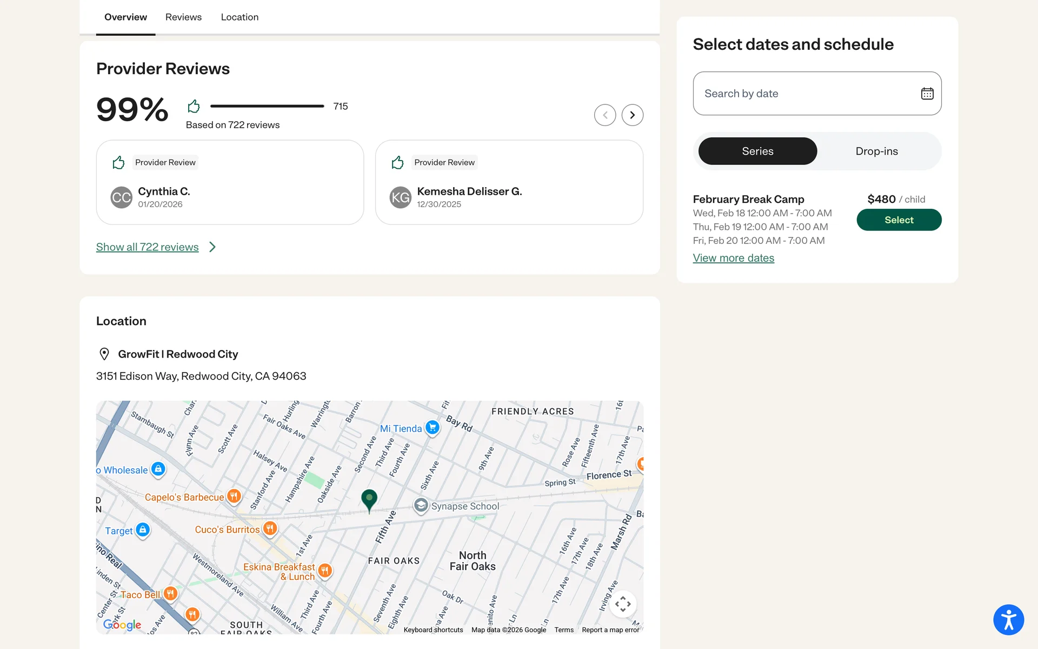Viewport: 1038px width, 649px height.
Task: Click Capelo's Barbecue restaurant marker
Action: click(234, 496)
